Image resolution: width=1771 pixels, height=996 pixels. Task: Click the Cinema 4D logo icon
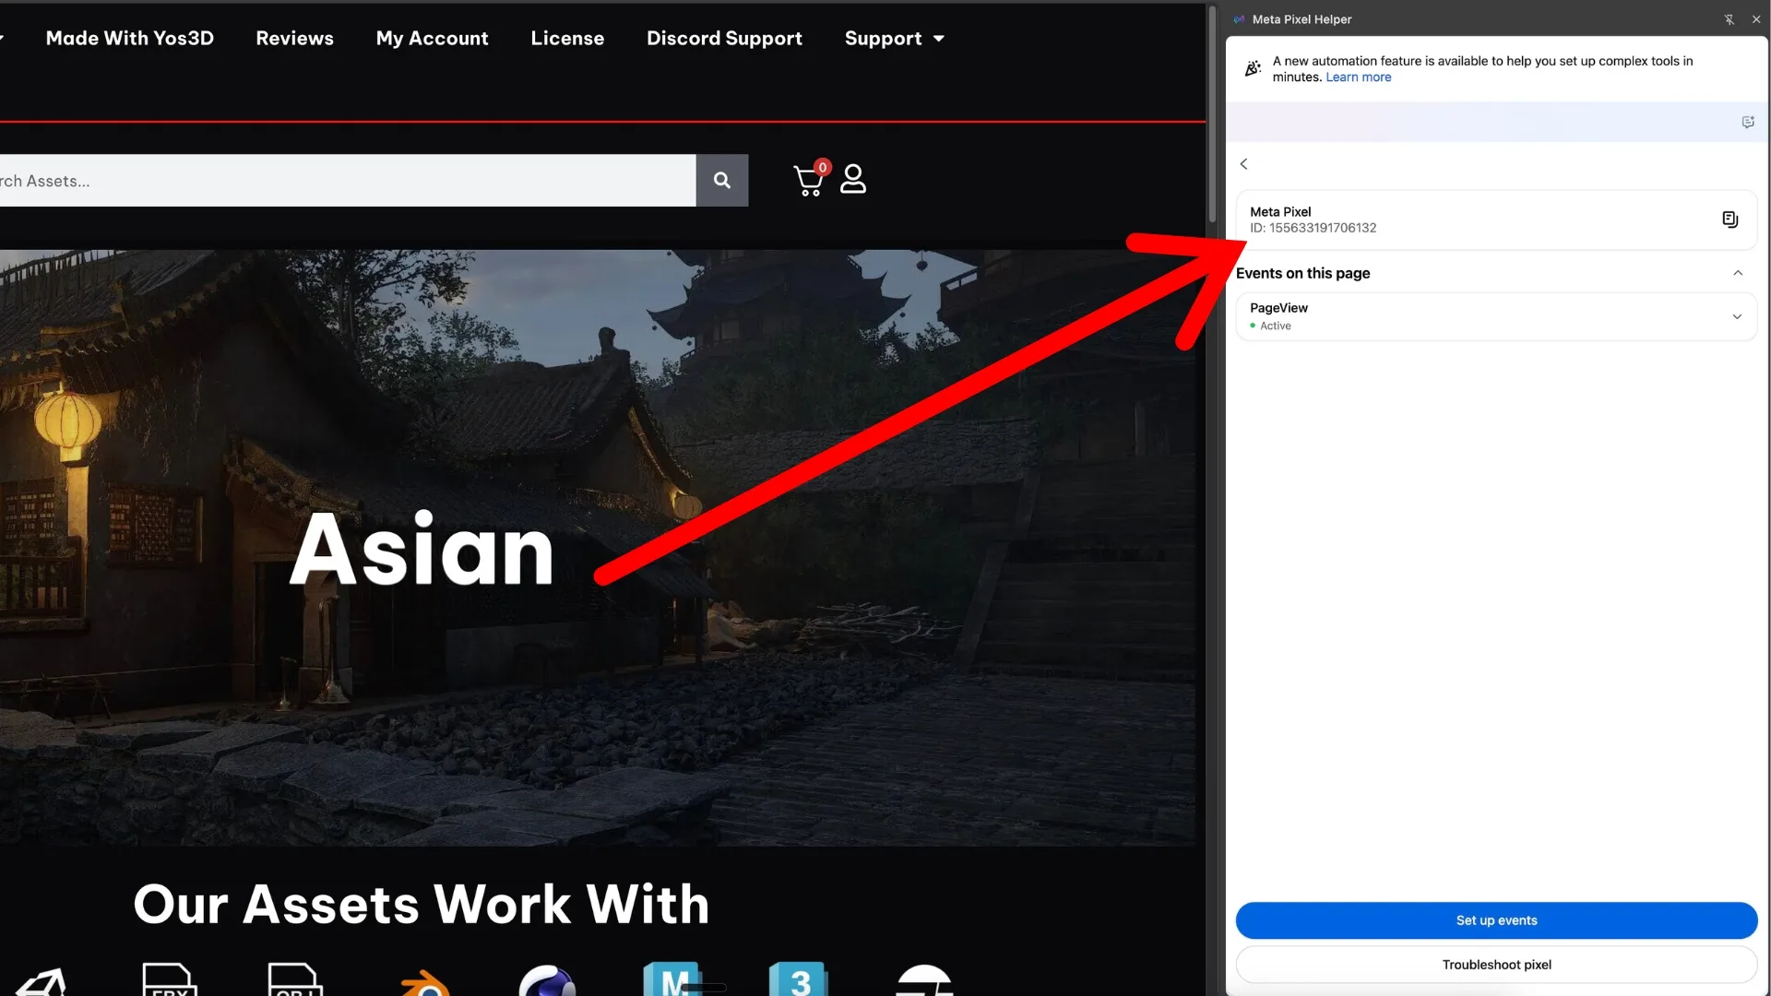(x=547, y=981)
